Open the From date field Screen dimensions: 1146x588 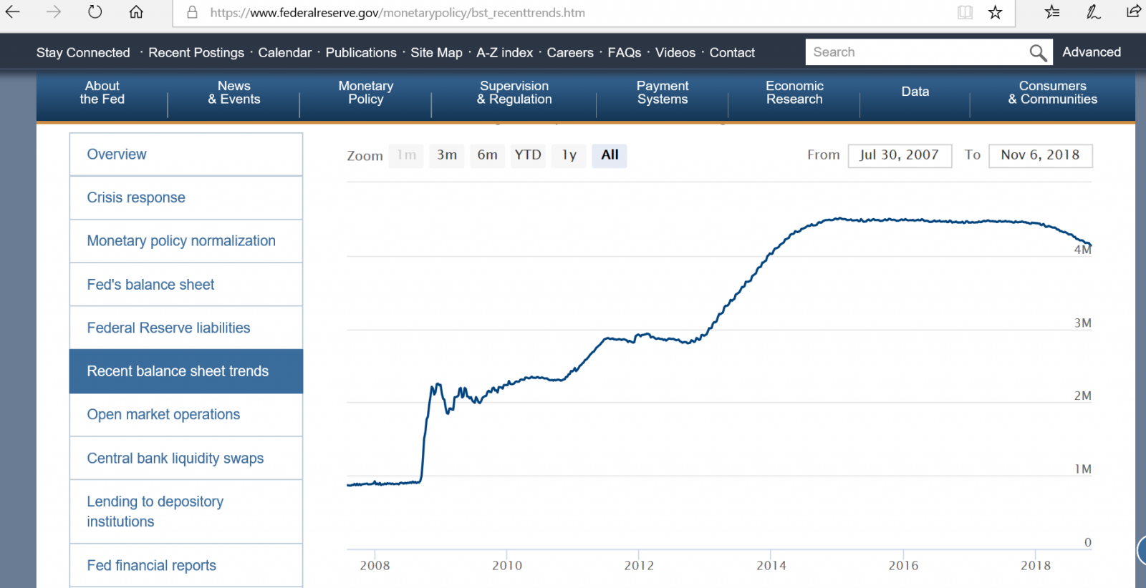900,155
